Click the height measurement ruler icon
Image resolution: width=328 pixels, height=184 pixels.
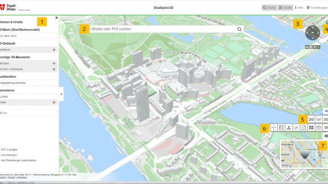point(281,127)
